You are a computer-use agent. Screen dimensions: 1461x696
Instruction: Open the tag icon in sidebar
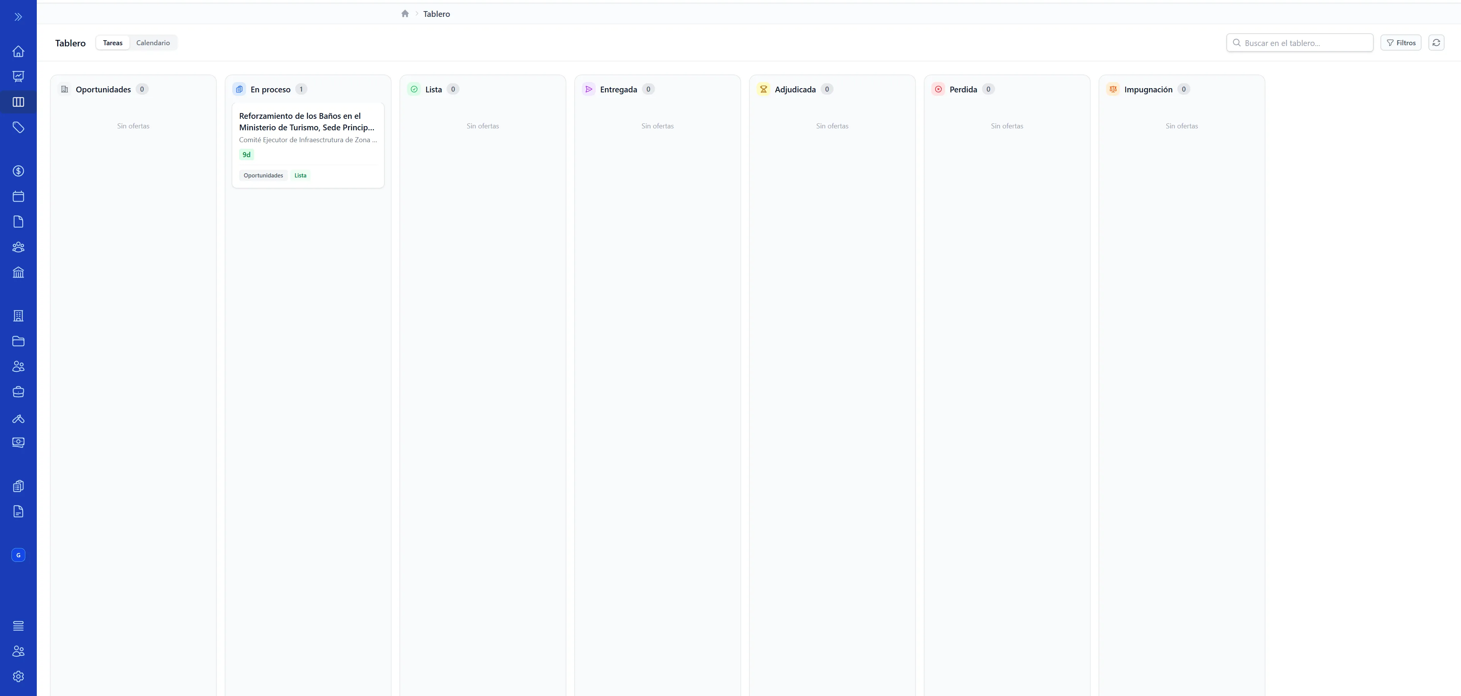tap(18, 128)
